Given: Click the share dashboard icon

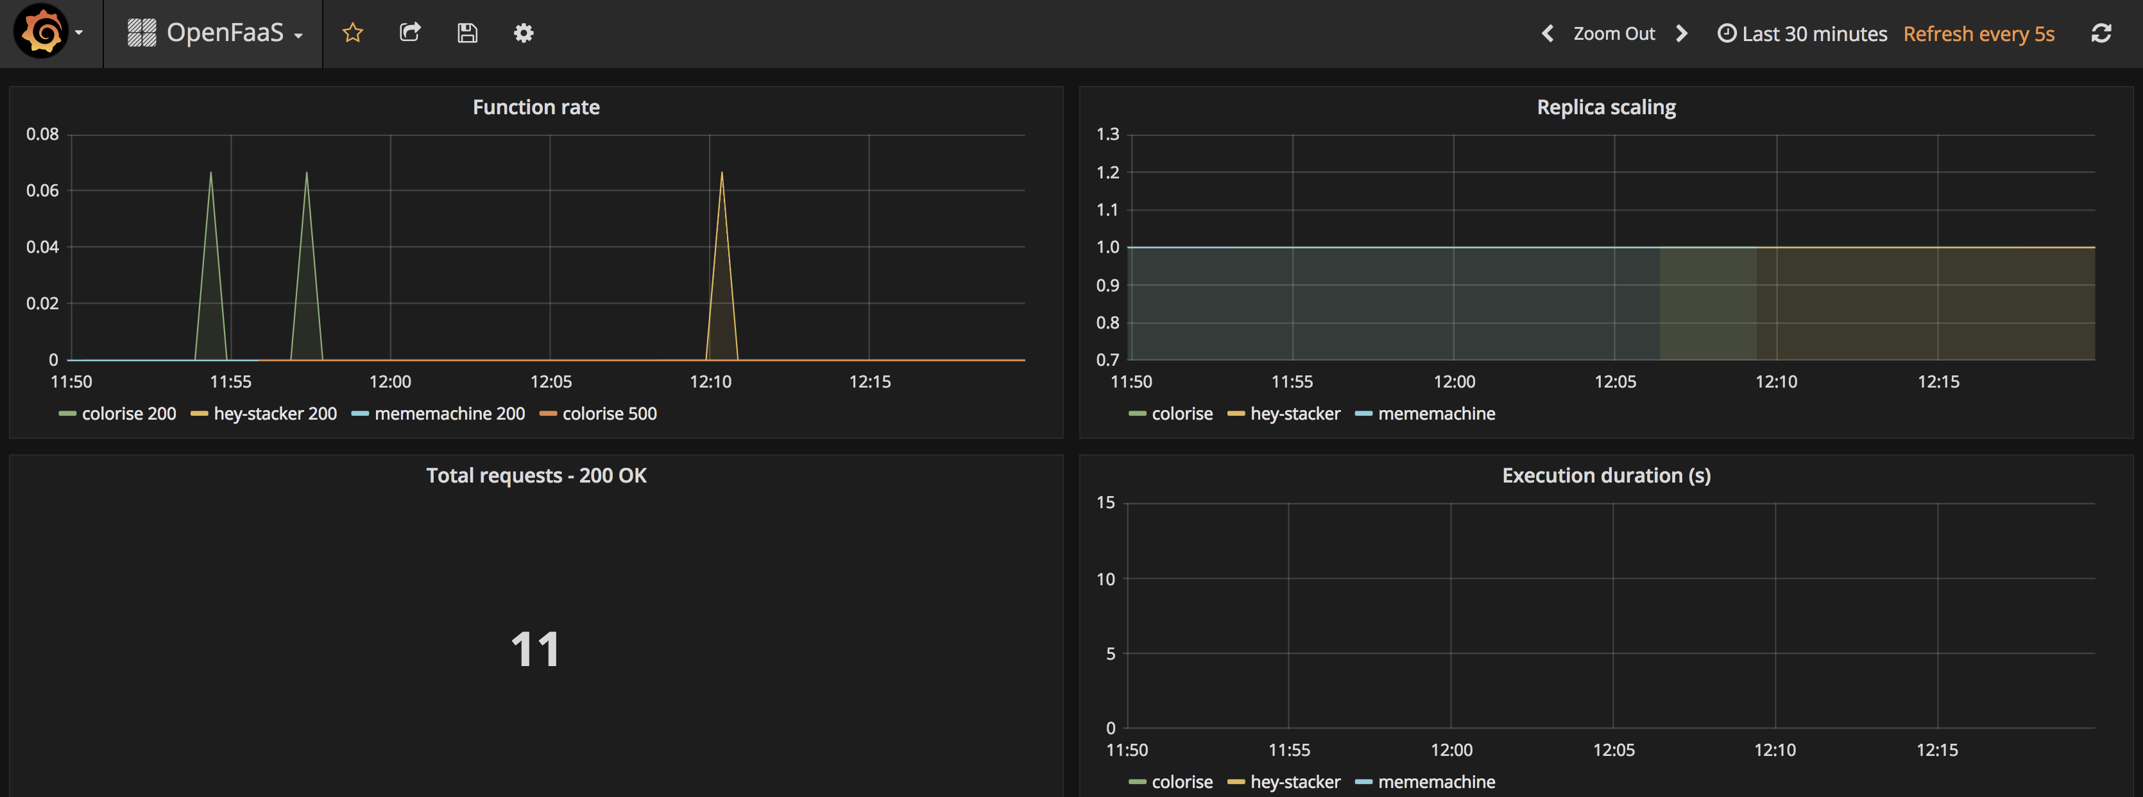Looking at the screenshot, I should (x=410, y=33).
